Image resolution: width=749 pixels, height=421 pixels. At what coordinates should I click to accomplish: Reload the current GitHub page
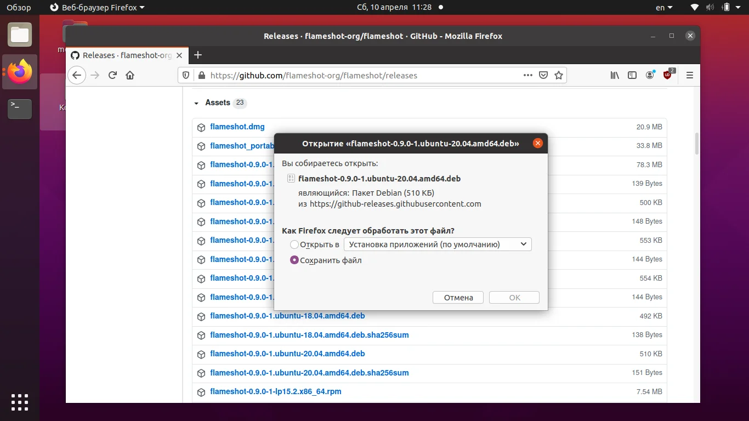tap(112, 75)
